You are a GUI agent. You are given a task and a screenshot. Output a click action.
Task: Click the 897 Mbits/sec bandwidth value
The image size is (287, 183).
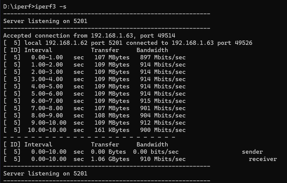pos(163,57)
